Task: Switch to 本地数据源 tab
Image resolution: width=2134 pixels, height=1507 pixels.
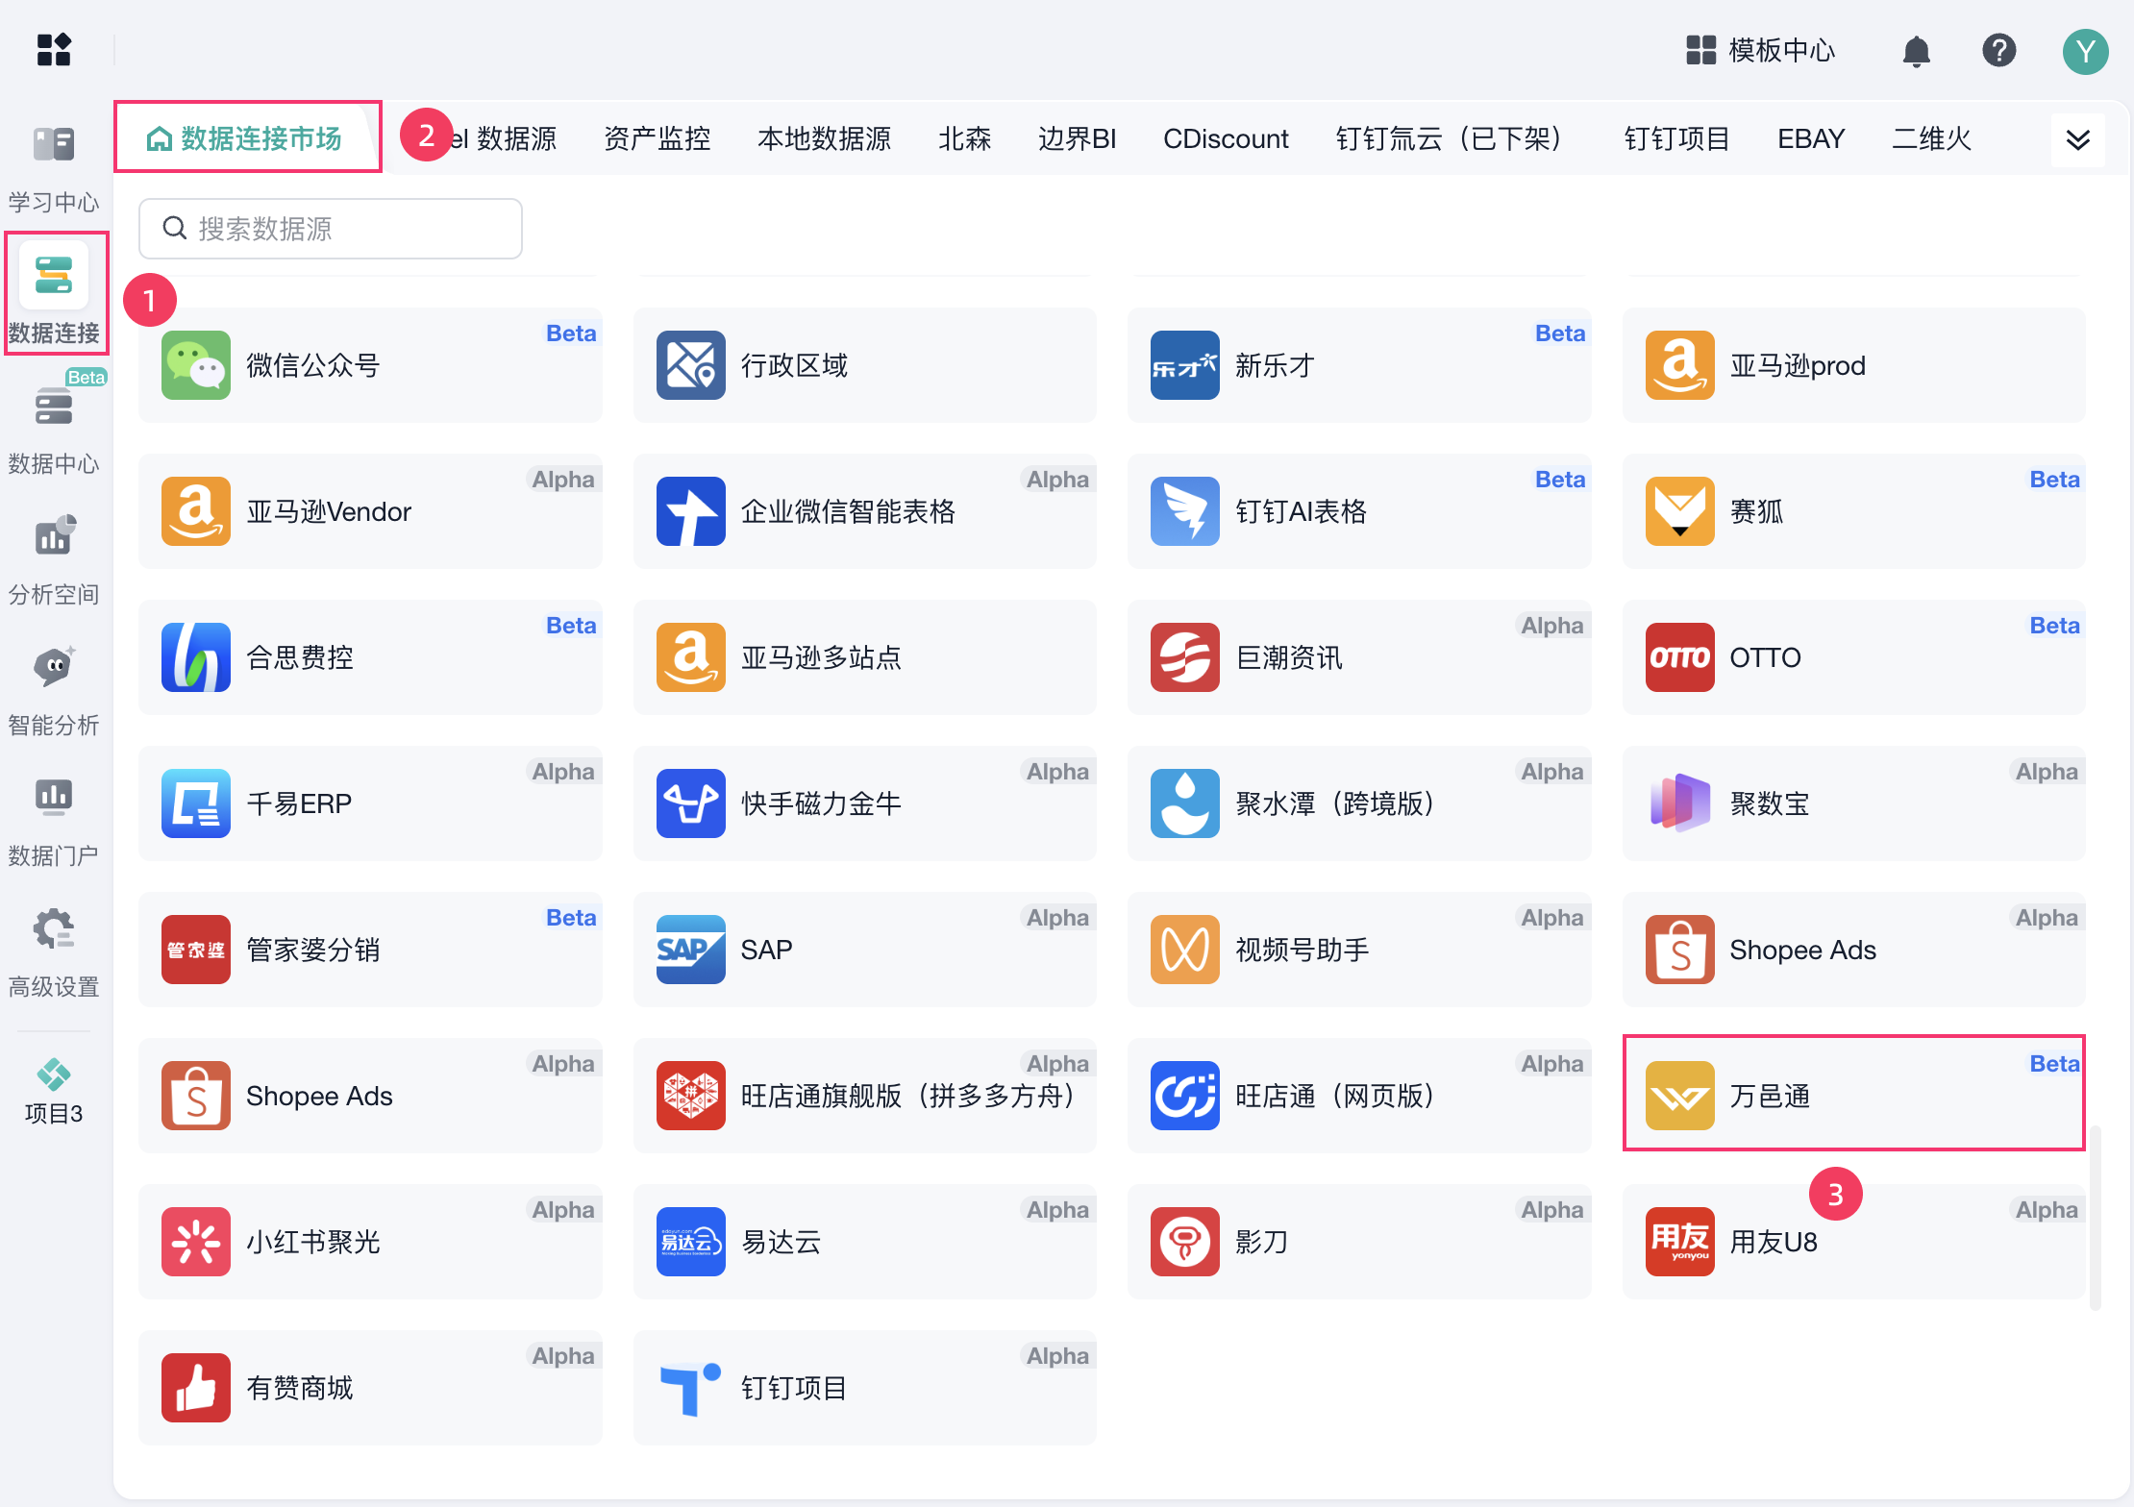Action: 824,138
